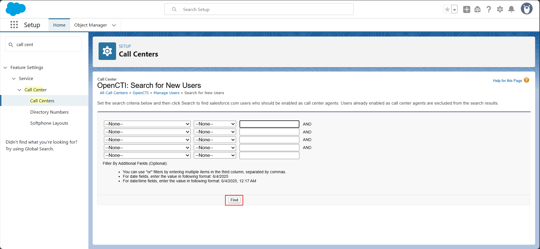Open the user profile avatar
540x249 pixels.
tap(527, 9)
